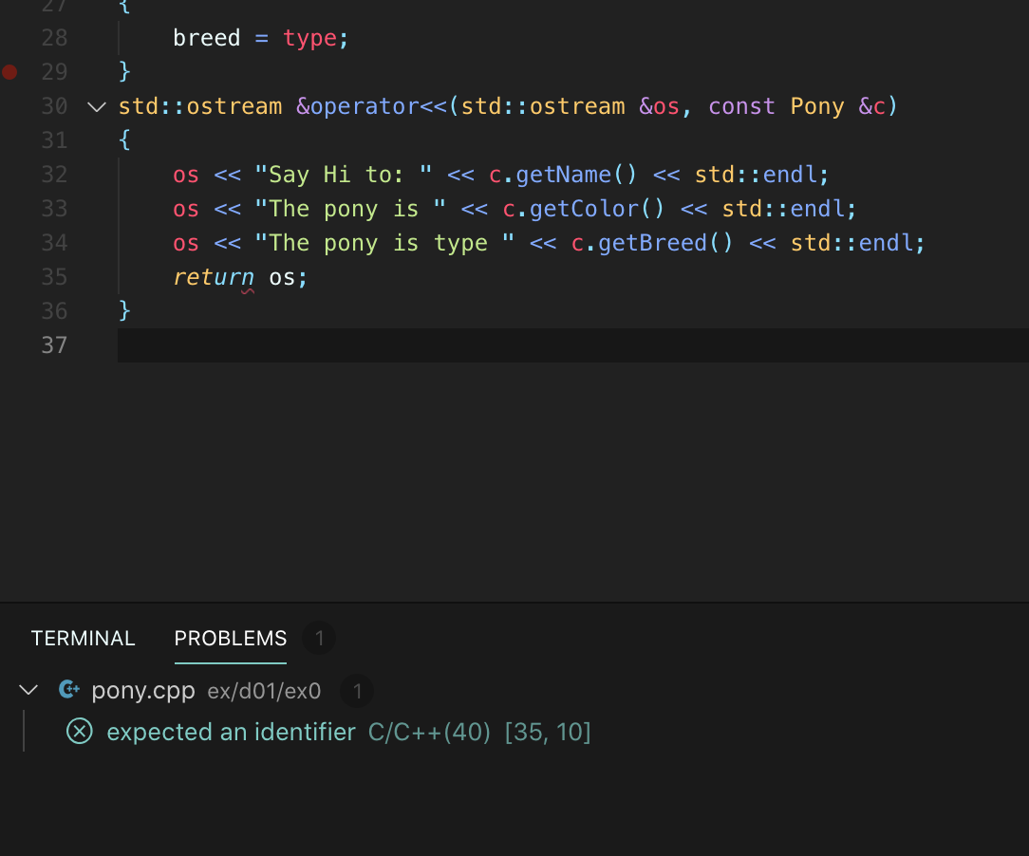Collapse the operator<< function fold on line 30

click(97, 106)
